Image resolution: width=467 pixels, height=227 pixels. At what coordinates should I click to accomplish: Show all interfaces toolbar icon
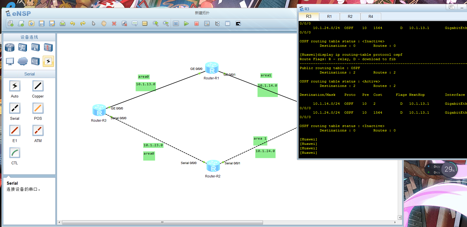[217, 23]
